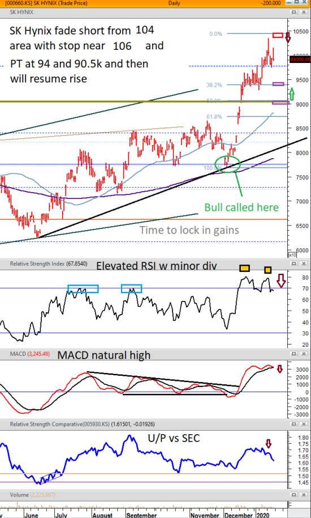Screen dimensions: 311x518
Task: Click 2020 on the time axis
Action: click(x=264, y=515)
